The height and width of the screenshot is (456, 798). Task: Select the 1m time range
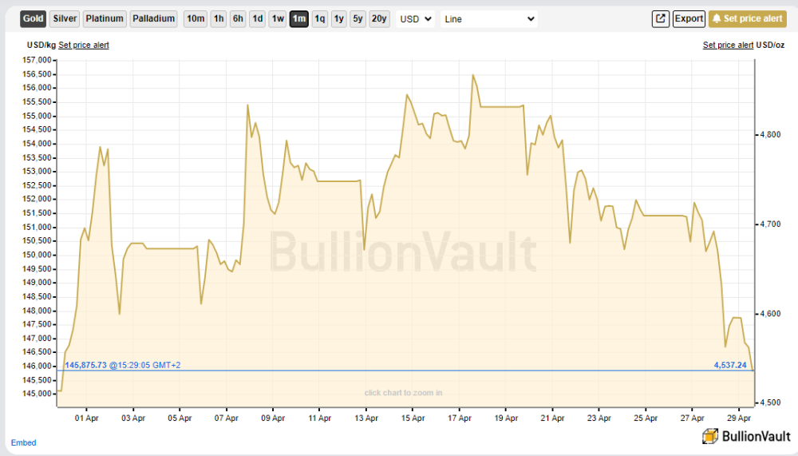pyautogui.click(x=299, y=19)
